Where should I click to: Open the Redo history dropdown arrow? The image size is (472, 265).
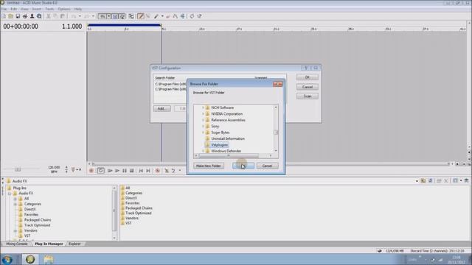[x=93, y=16]
